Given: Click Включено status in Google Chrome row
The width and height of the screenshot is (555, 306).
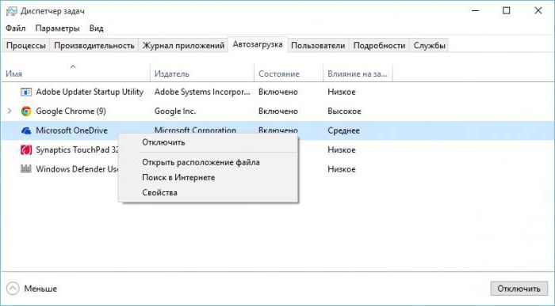Looking at the screenshot, I should coord(277,111).
